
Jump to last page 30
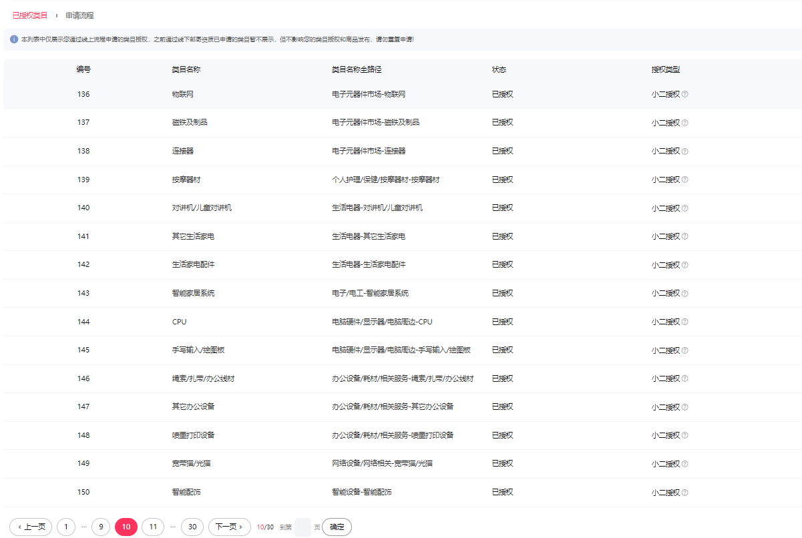(x=192, y=527)
